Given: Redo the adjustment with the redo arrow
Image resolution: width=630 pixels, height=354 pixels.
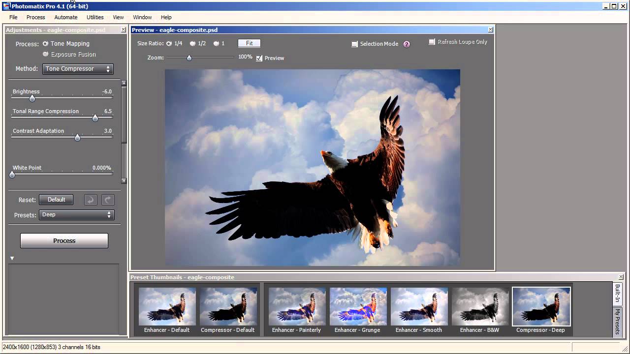Looking at the screenshot, I should [108, 200].
